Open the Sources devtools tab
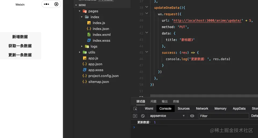Image resolution: width=258 pixels, height=138 pixels. click(184, 109)
